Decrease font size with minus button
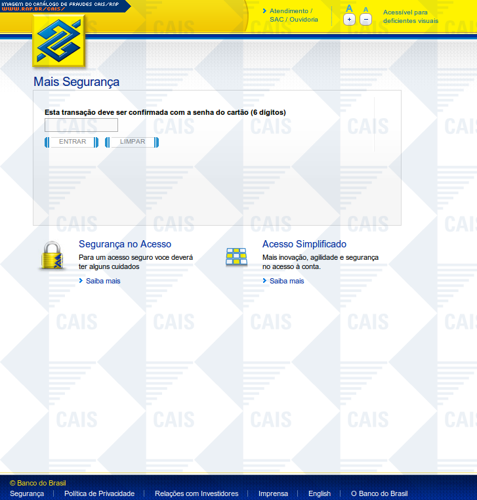 pyautogui.click(x=366, y=20)
